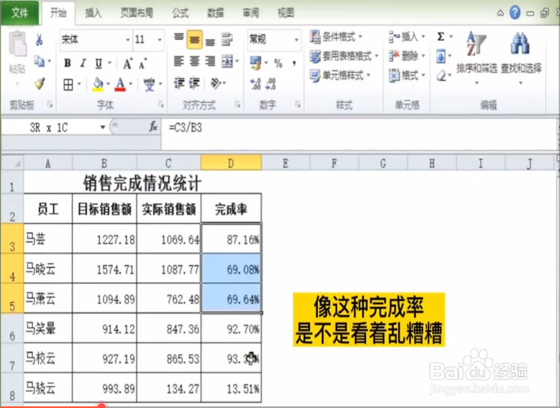Select the AutoSum Σ icon
Viewport: 560px width, 408px height.
pos(442,37)
